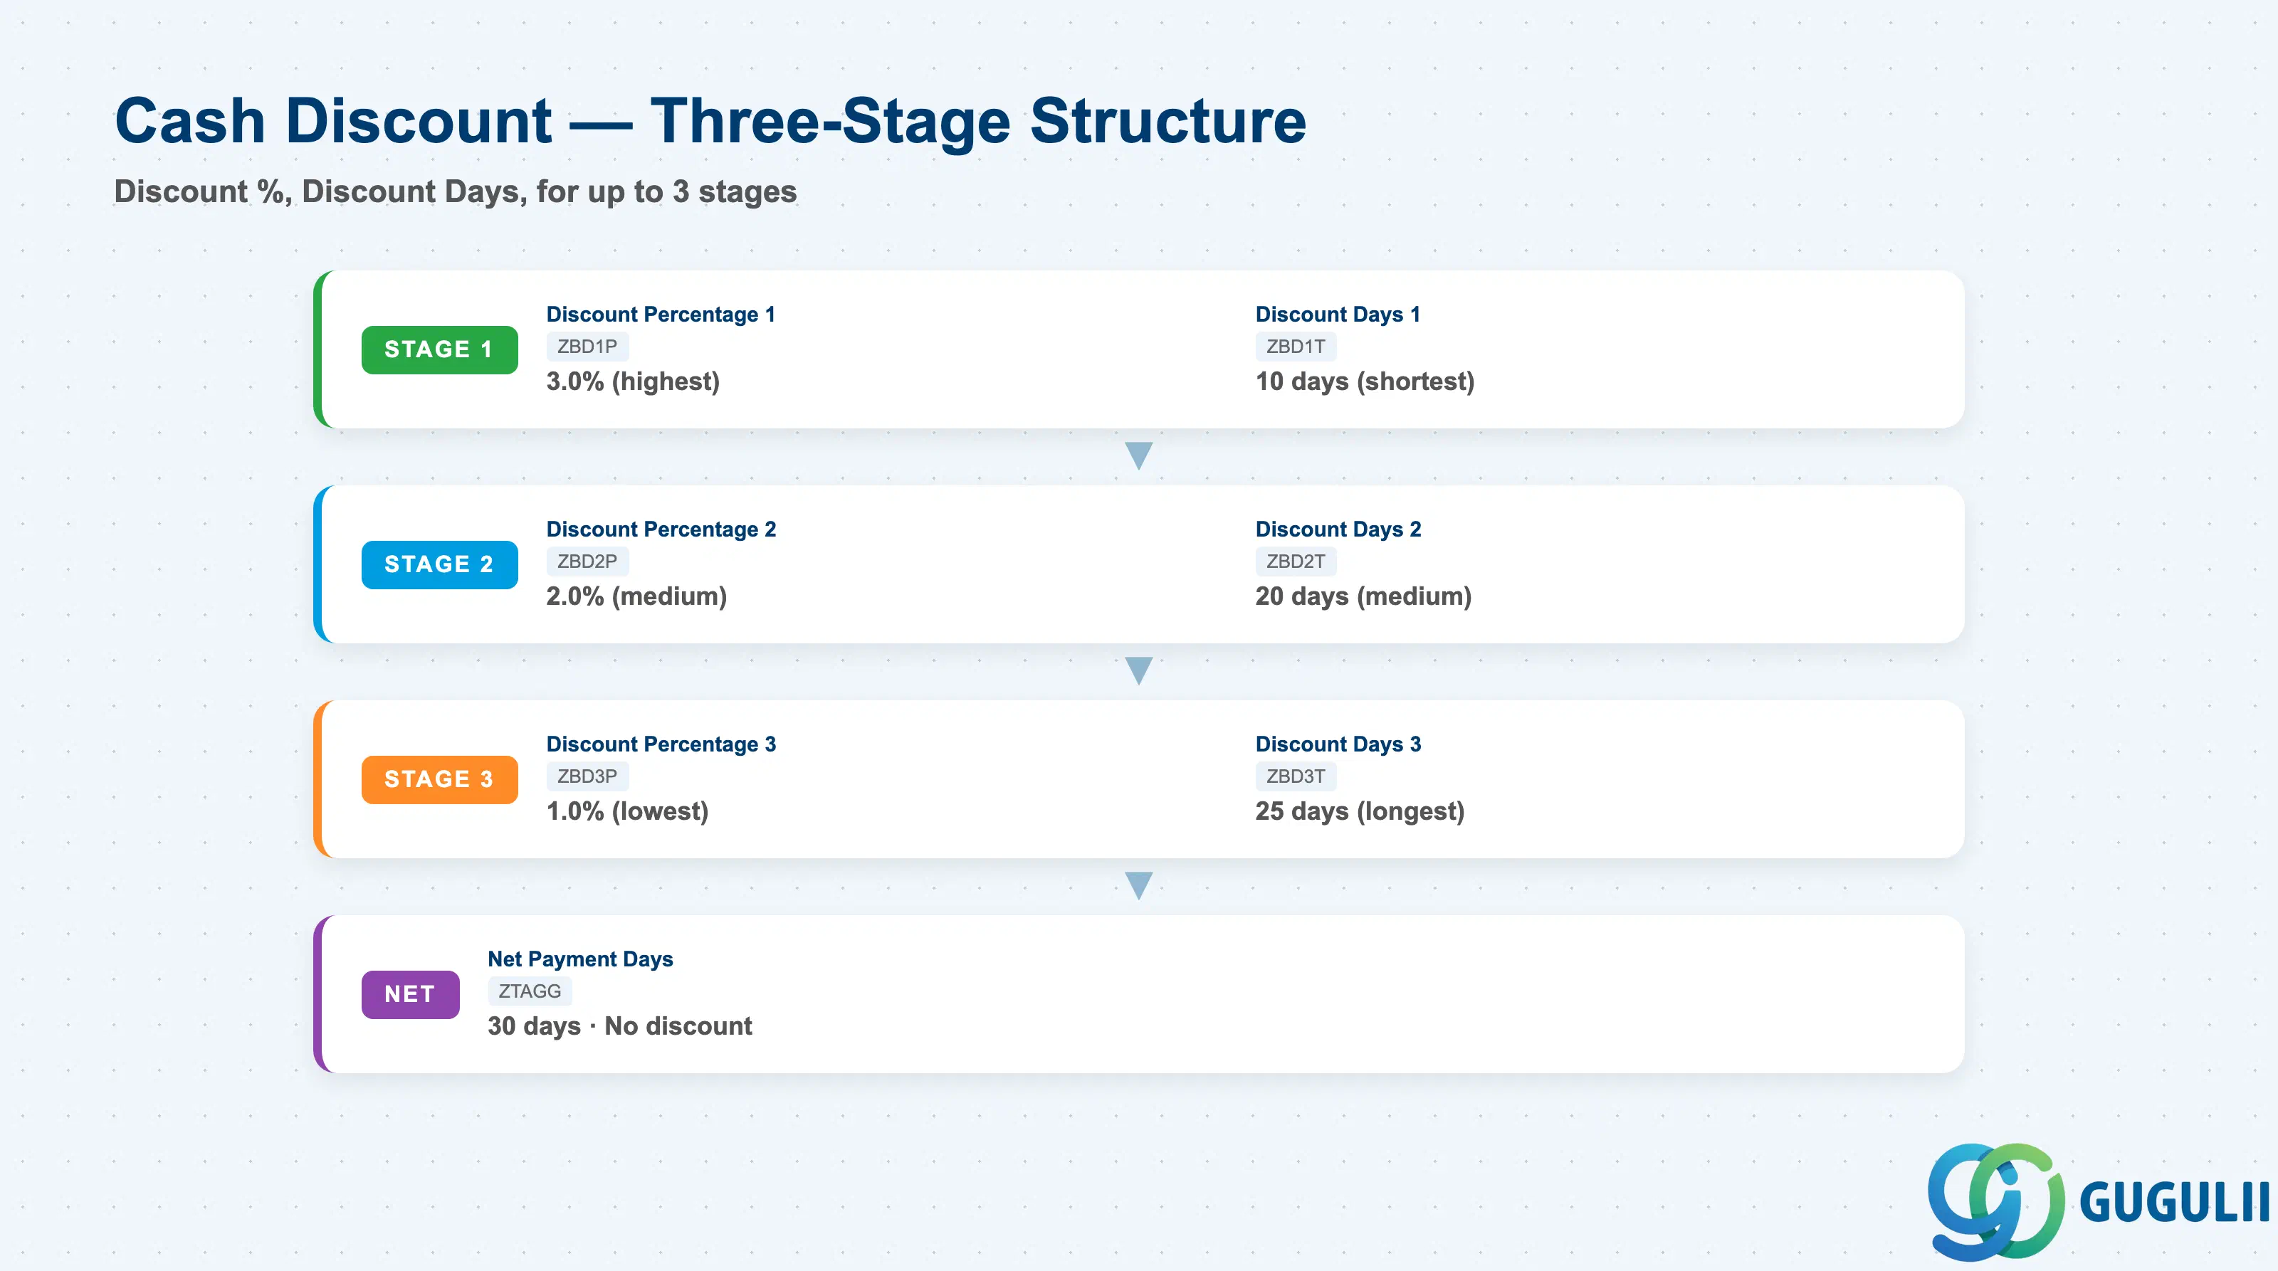This screenshot has height=1271, width=2278.
Task: Click the Cash Discount slide title
Action: (710, 121)
